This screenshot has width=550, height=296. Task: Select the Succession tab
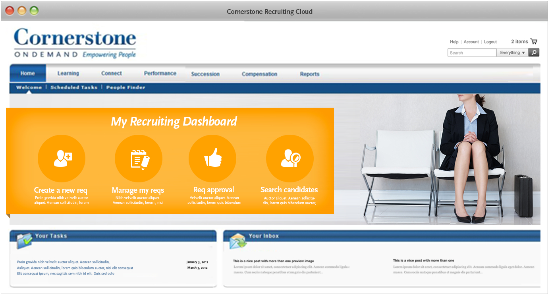[205, 74]
